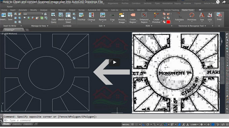Switch to the Home ribbon tab

pyautogui.click(x=4, y=10)
